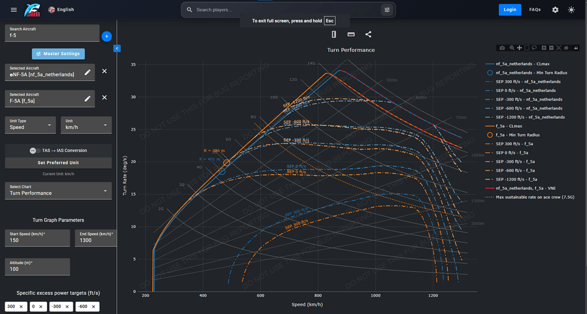
Task: Toggle f_5a - CLmax legend trace
Action: point(504,126)
